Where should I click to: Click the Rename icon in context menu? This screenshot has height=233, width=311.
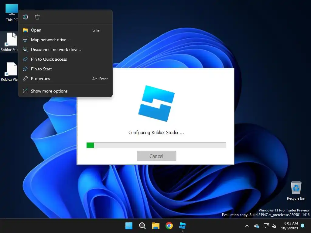coord(25,17)
